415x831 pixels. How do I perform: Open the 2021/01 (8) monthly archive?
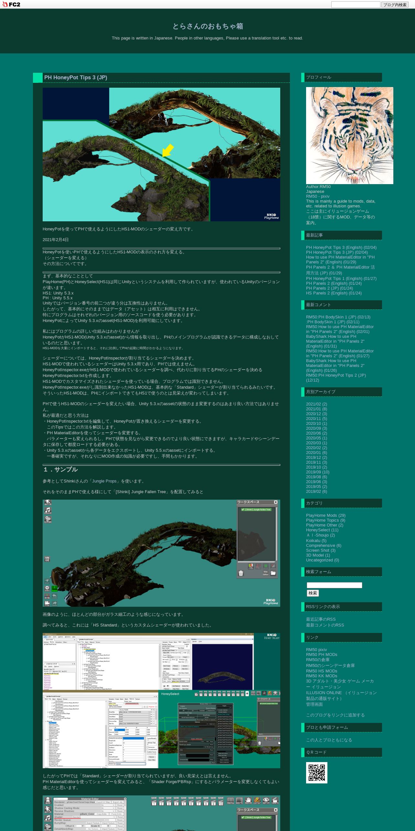point(316,409)
